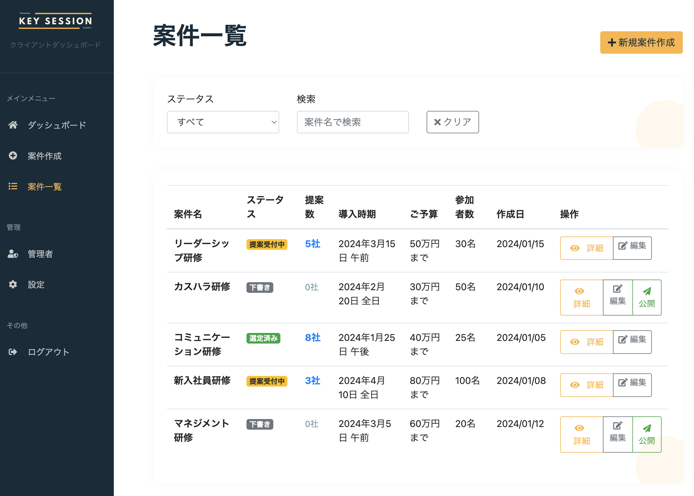The width and height of the screenshot is (694, 496).
Task: Go to 設定 in the sidebar
Action: point(36,285)
